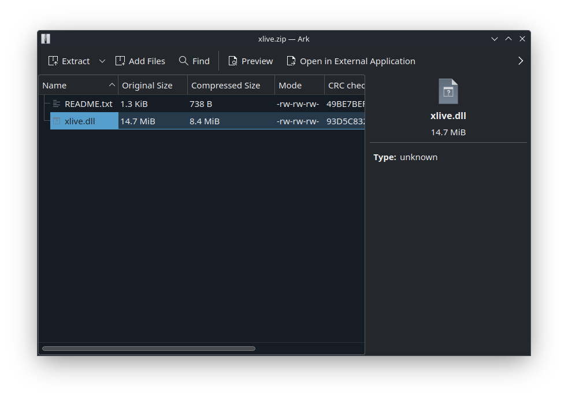
Task: Open the Find search tool
Action: coord(194,61)
